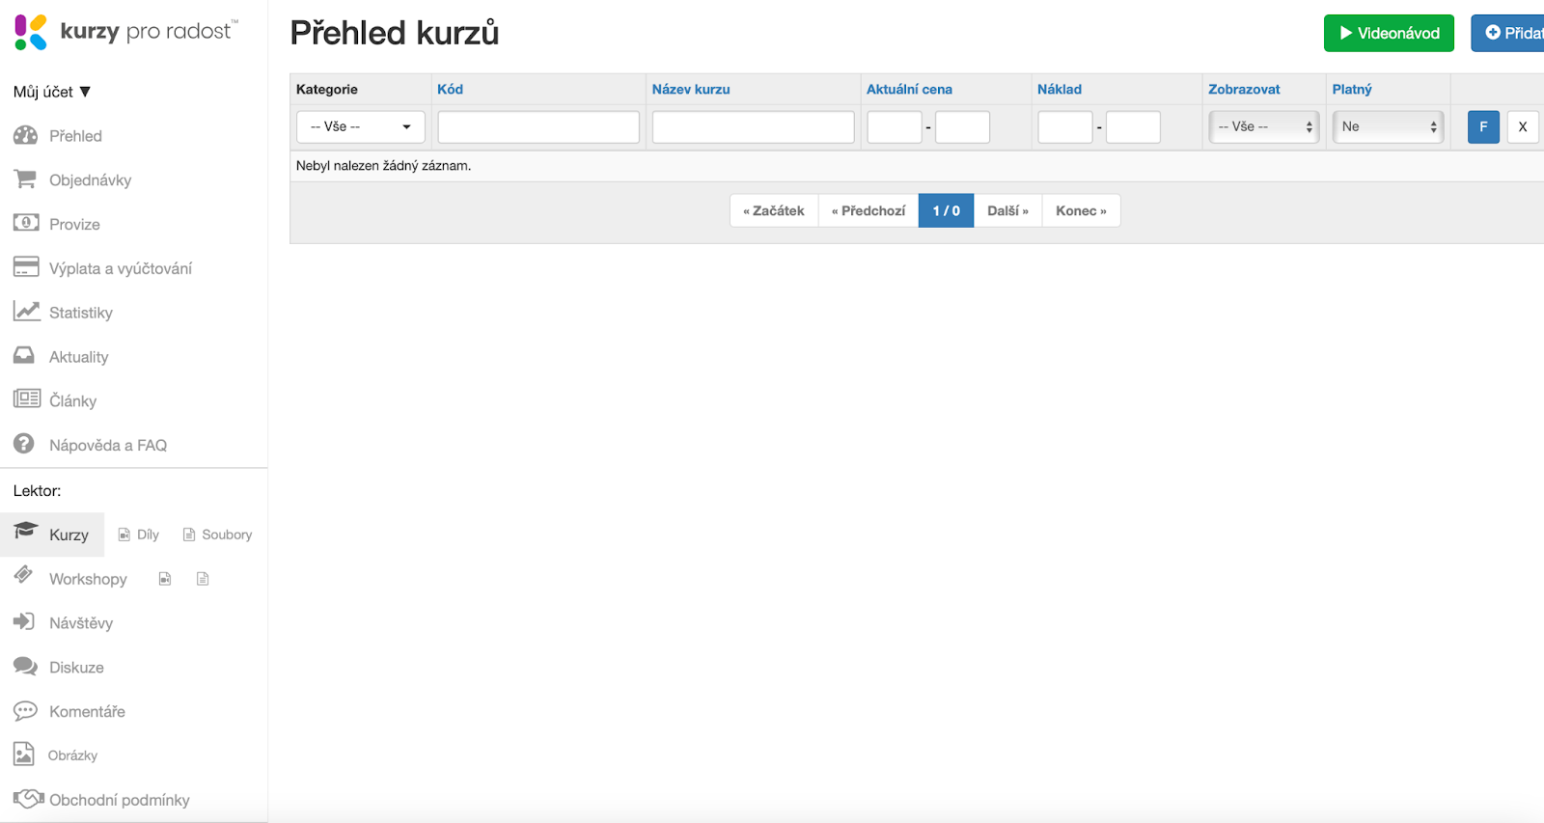Click the Statistiky chart icon

click(x=25, y=311)
